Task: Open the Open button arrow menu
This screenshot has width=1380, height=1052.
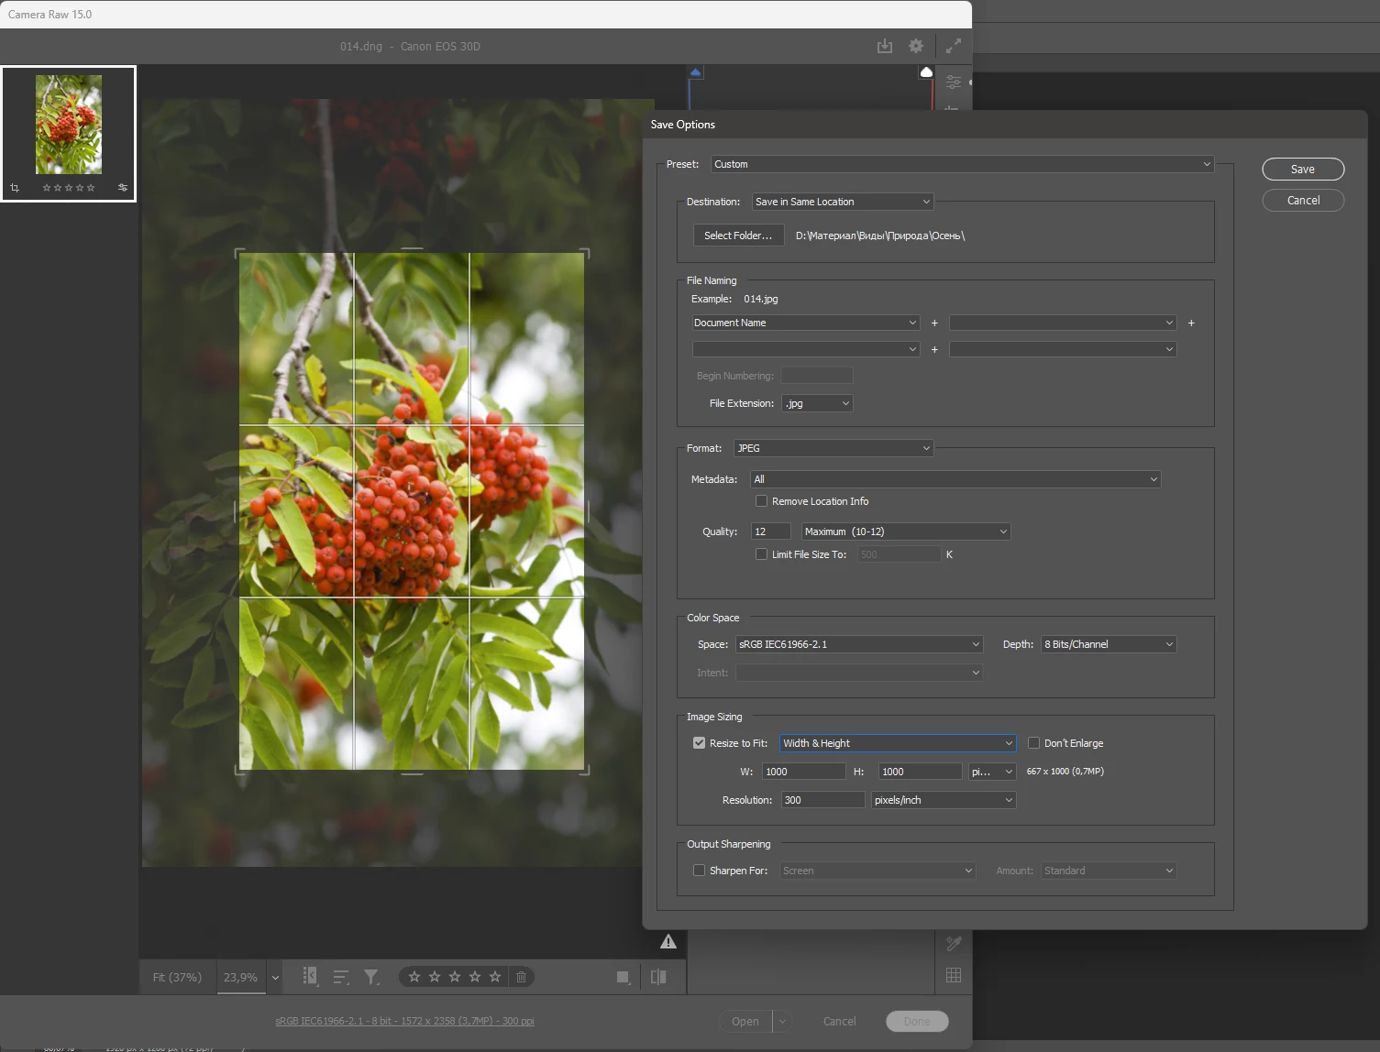Action: [x=783, y=1021]
